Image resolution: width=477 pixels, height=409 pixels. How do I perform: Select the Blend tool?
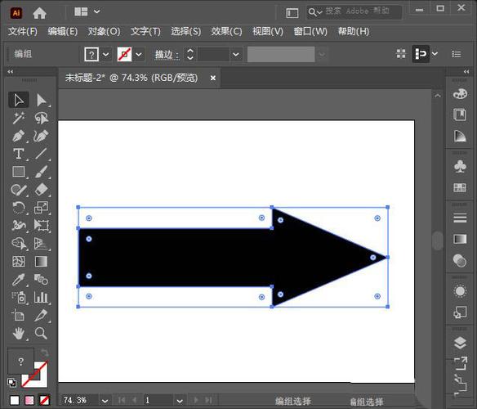[41, 280]
